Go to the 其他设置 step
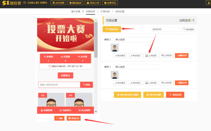The image size is (211, 131). pyautogui.click(x=120, y=12)
